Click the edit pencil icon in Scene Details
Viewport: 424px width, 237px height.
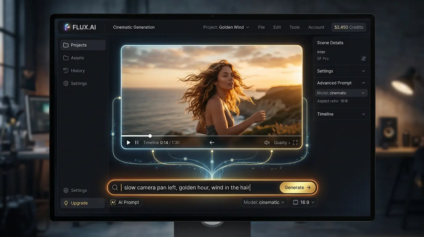363,58
